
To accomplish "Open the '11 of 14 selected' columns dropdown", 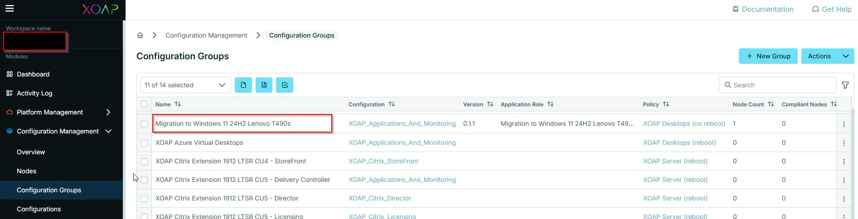I will 185,85.
